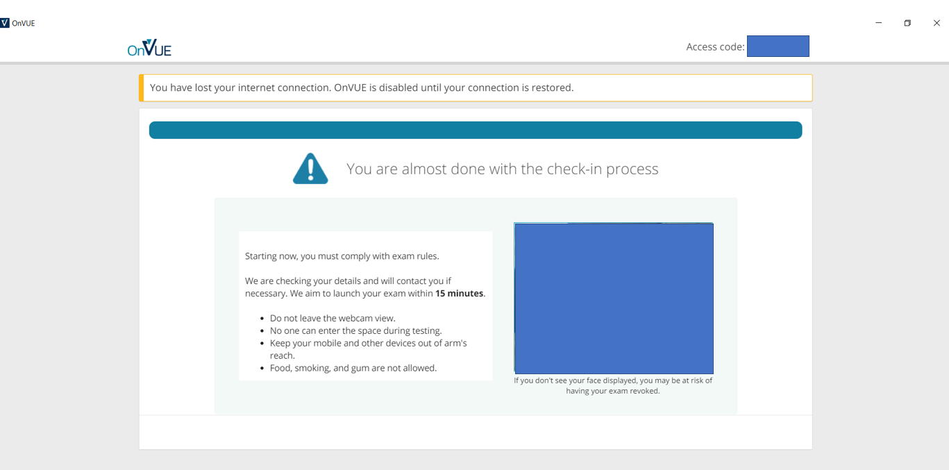Click the "Food, smoking, and gum" rule

[x=353, y=368]
